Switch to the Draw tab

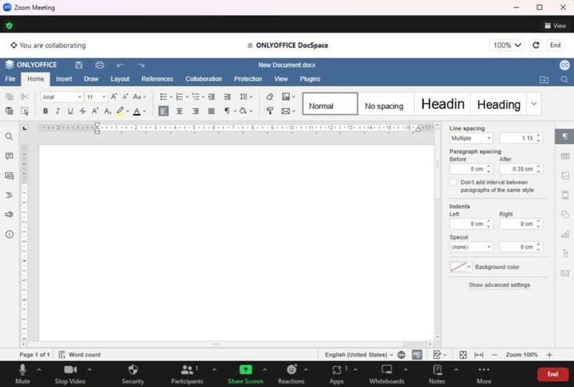(x=91, y=79)
